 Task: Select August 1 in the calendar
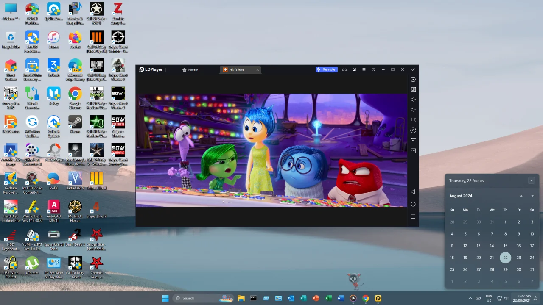[x=505, y=222]
